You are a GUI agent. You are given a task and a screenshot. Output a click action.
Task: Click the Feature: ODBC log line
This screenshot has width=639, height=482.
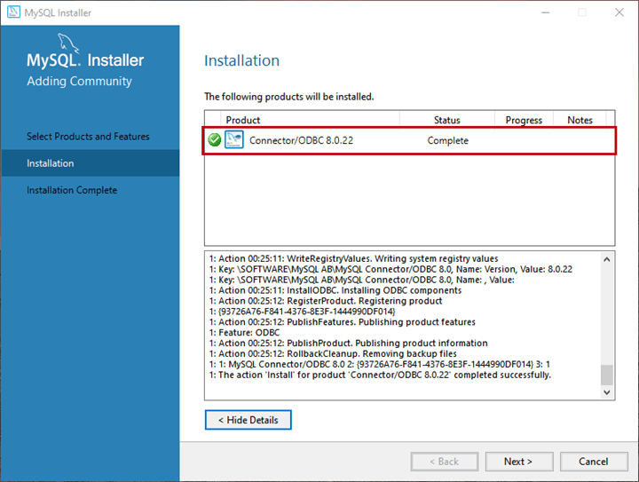(x=245, y=333)
